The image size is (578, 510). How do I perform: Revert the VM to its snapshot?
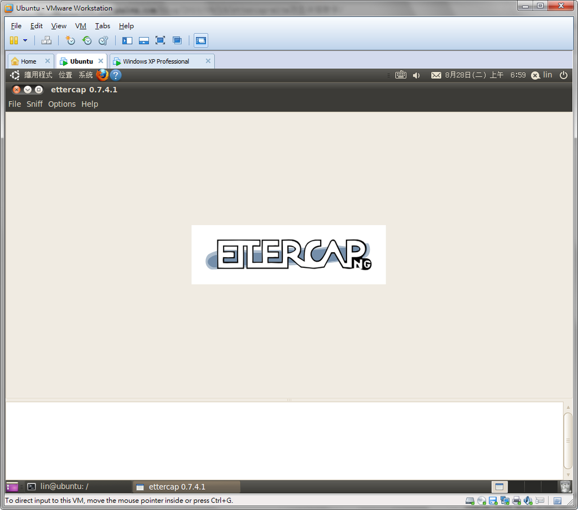87,41
